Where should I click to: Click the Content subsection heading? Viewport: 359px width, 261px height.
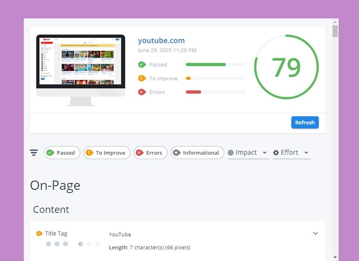pyautogui.click(x=51, y=210)
